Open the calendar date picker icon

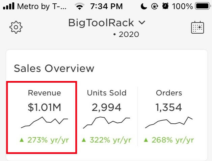tap(197, 27)
